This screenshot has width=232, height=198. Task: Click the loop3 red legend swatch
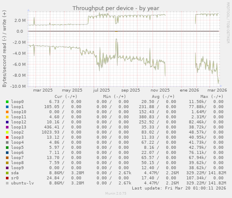(x=7, y=137)
